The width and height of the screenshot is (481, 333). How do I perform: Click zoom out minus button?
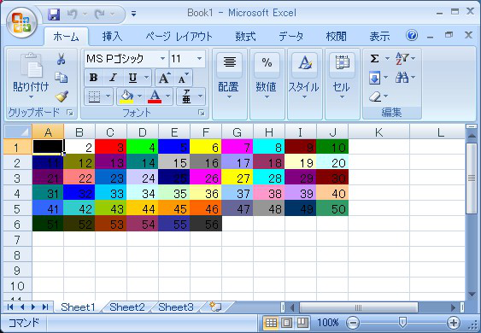click(x=353, y=322)
